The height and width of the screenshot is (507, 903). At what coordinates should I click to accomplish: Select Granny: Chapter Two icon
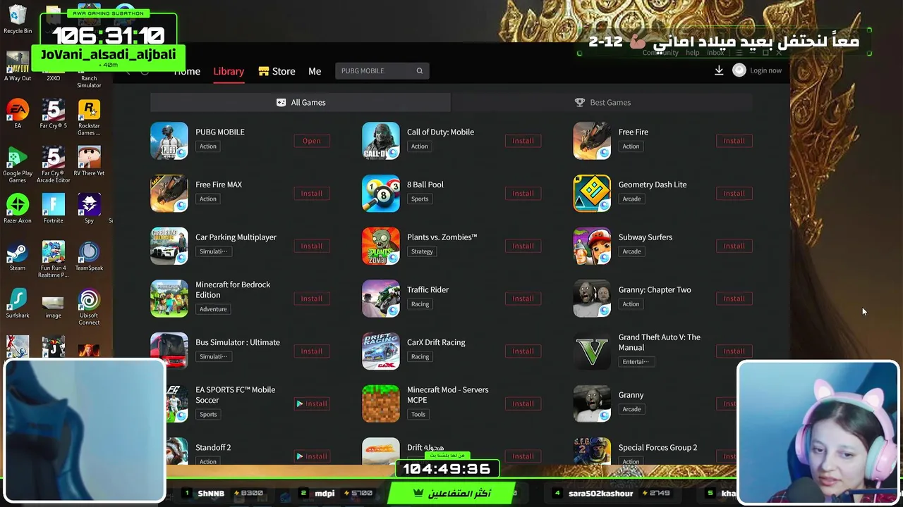pos(592,299)
